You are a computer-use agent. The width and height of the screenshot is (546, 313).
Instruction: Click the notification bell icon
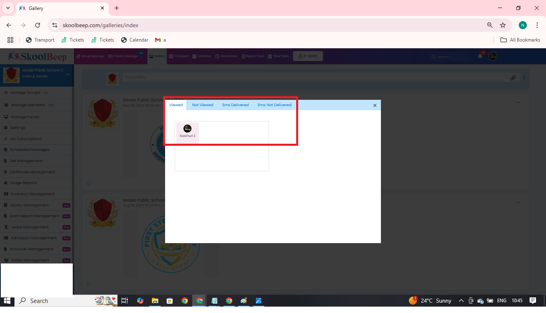click(x=480, y=56)
